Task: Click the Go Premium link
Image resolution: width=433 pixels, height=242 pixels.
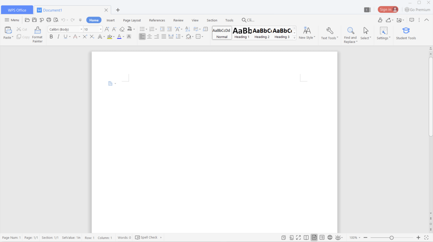Action: coord(417,10)
